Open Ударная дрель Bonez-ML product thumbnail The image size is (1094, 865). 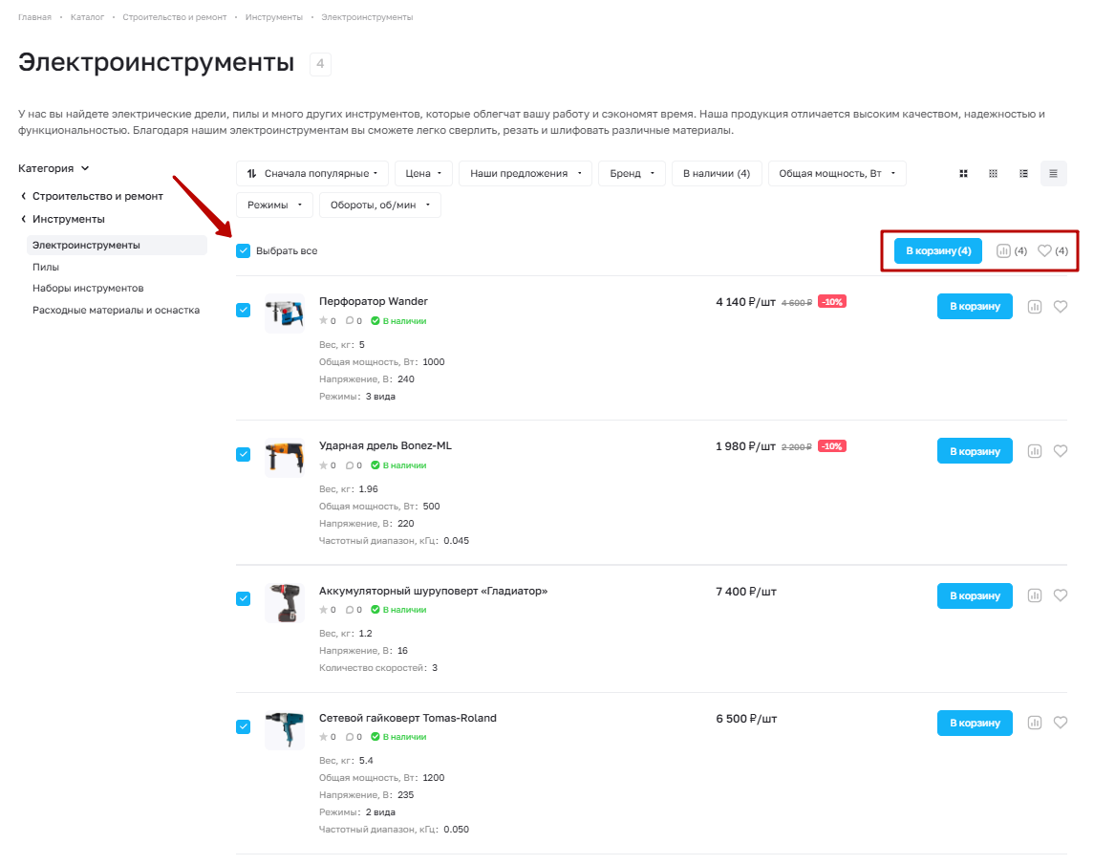(285, 457)
